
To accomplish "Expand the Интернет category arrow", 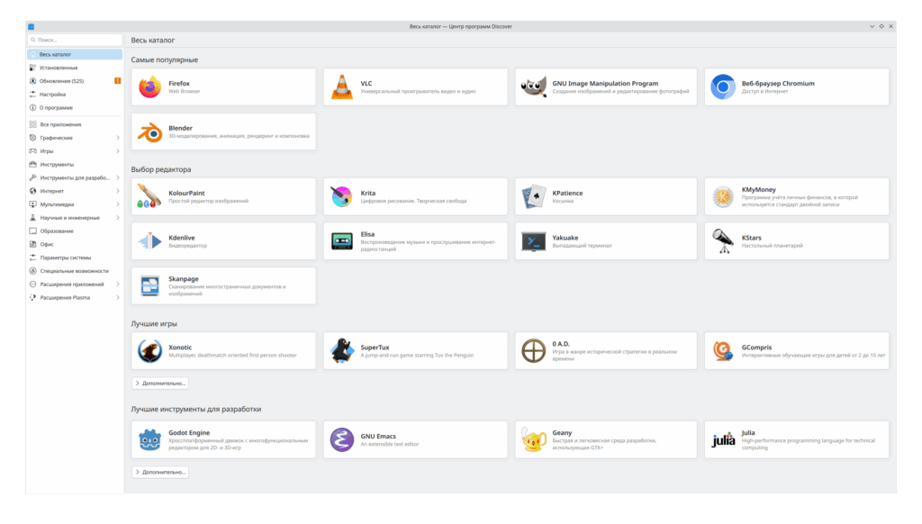I will [118, 191].
